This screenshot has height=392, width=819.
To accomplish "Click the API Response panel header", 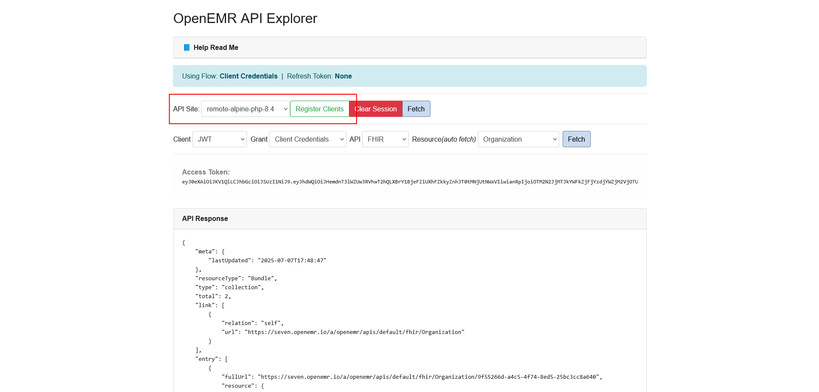I will pos(409,219).
